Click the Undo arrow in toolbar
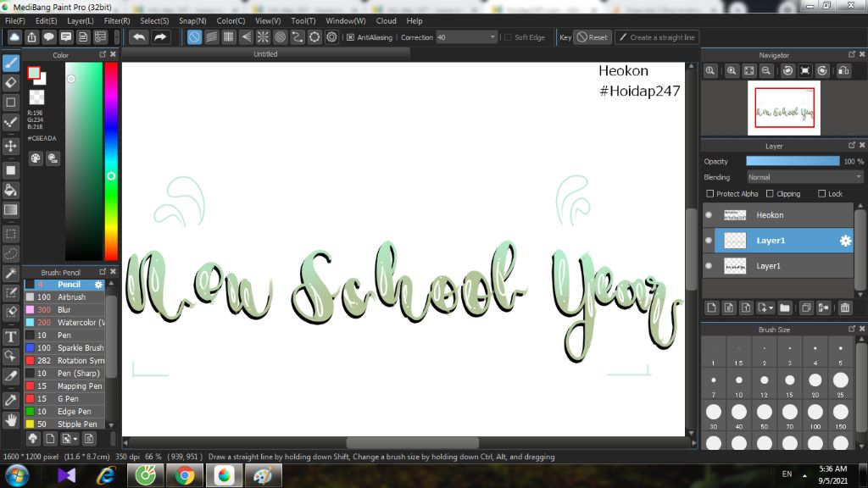 tap(139, 37)
